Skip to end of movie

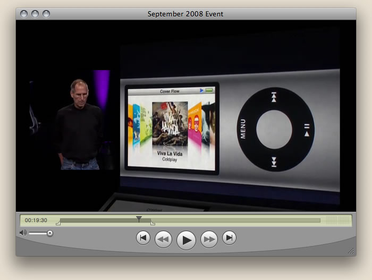coord(229,238)
